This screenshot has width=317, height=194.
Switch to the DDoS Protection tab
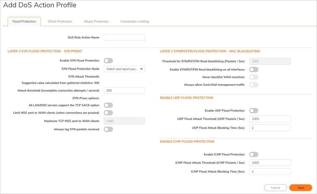coord(60,22)
